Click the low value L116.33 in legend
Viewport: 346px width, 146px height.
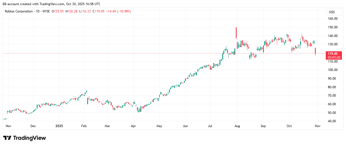(x=85, y=11)
